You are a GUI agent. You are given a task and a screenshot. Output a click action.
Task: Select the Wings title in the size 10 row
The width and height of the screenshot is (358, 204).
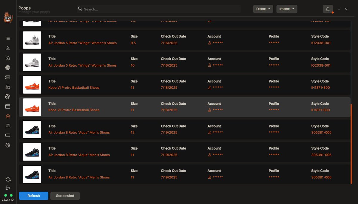coord(83,65)
